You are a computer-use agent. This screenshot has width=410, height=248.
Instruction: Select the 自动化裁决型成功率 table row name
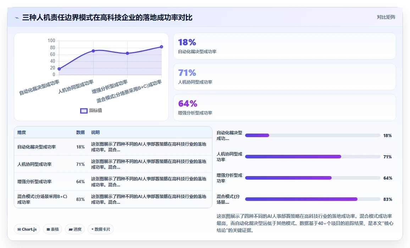[x=37, y=147]
